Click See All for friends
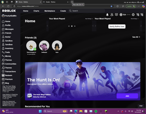Image resolution: width=146 pixels, height=114 pixels. click(136, 37)
